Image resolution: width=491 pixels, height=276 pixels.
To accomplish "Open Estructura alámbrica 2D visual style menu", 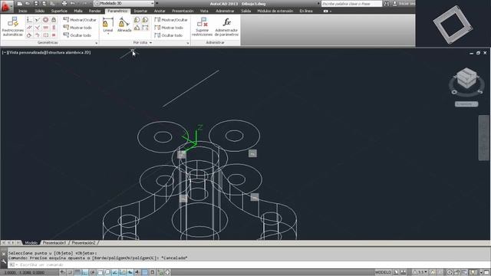I will 69,53.
